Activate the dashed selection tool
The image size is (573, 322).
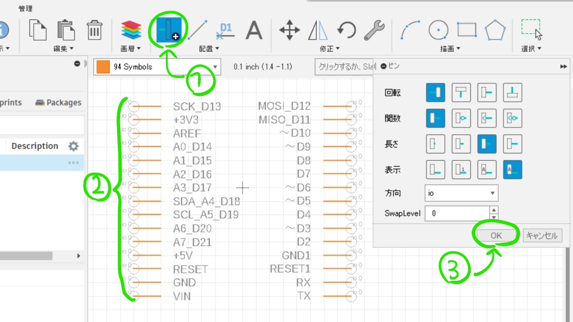(531, 29)
